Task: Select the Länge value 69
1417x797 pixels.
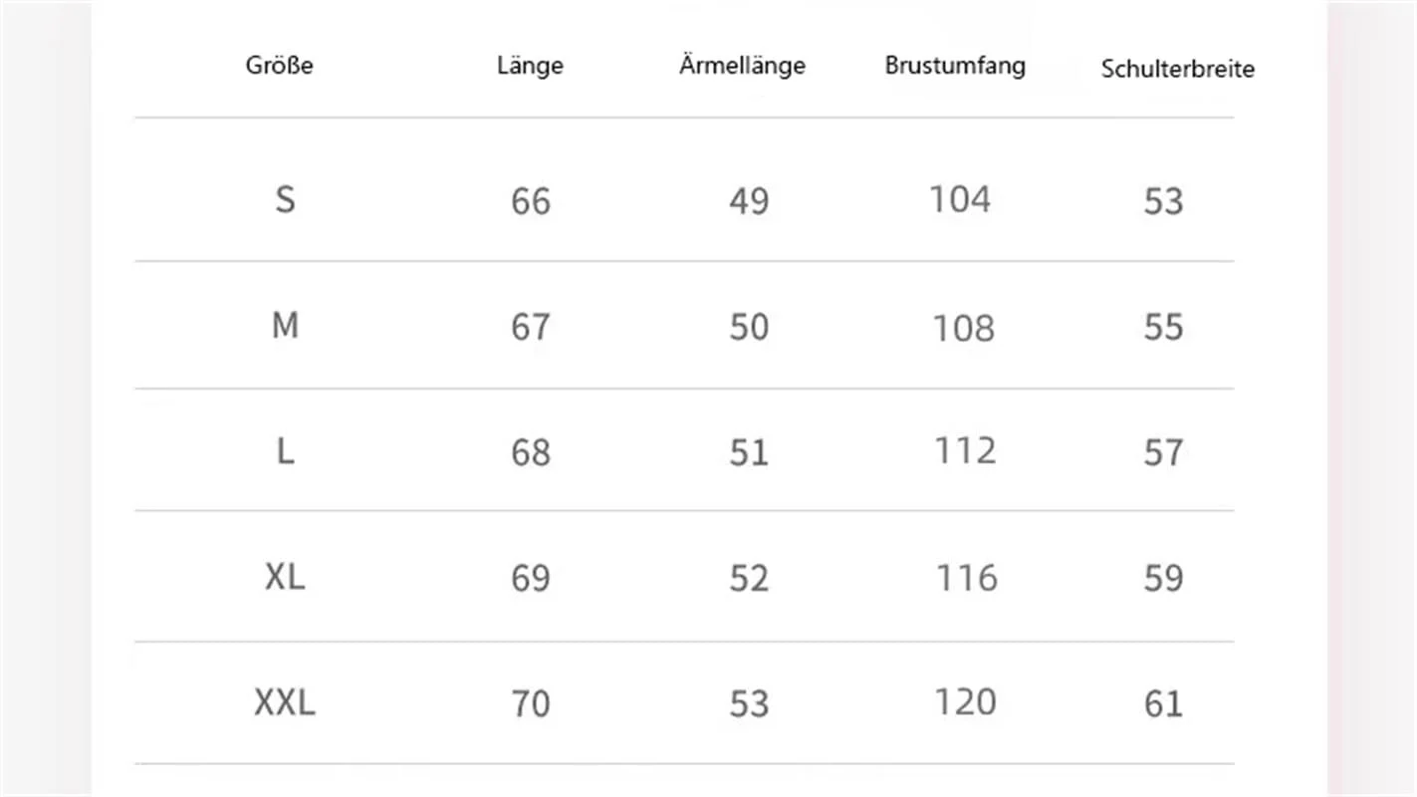Action: [530, 579]
